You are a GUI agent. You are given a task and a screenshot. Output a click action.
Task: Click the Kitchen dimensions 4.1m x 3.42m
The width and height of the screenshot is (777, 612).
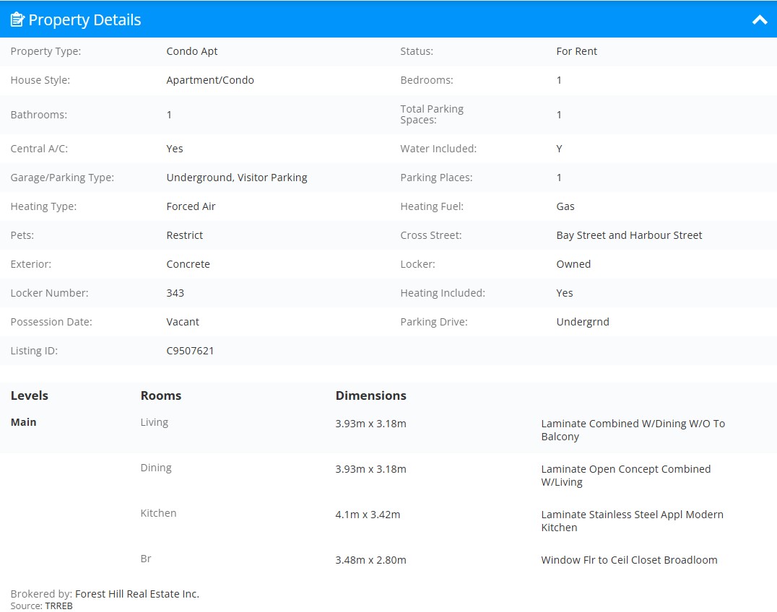(x=368, y=515)
